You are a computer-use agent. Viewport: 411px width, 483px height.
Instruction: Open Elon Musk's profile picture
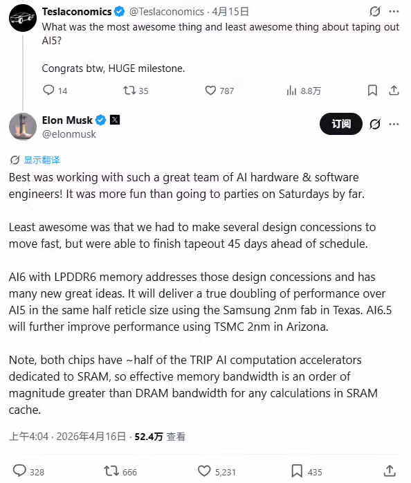[23, 127]
